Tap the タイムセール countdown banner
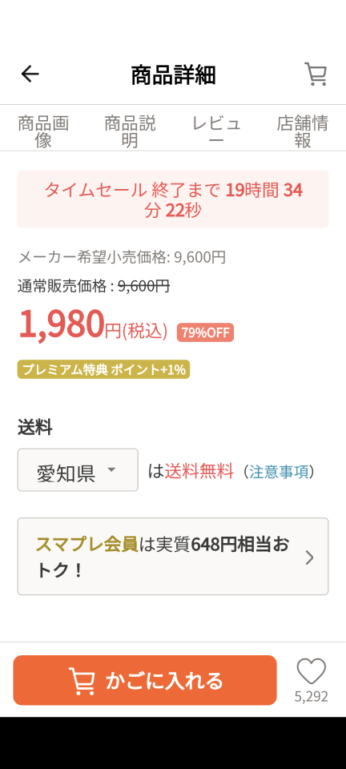 point(173,199)
